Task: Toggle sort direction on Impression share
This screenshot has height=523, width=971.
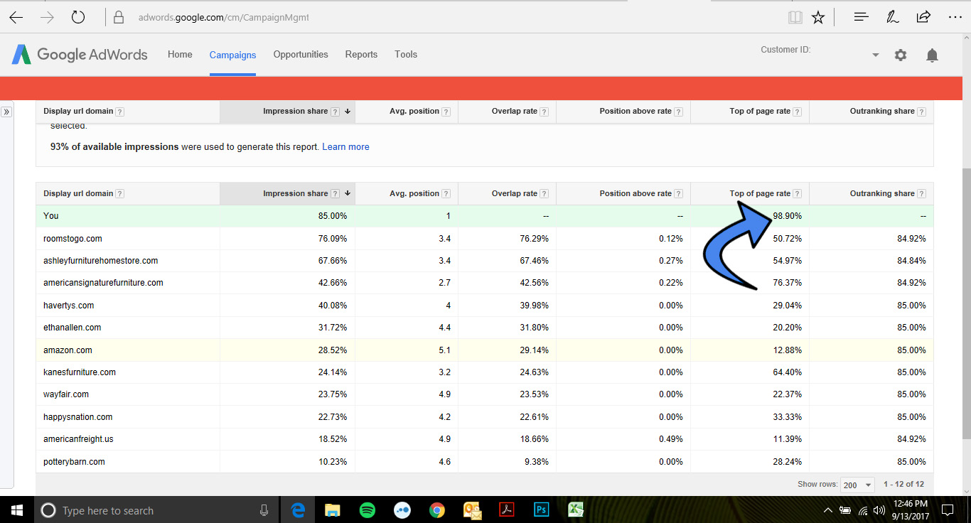Action: pyautogui.click(x=348, y=193)
